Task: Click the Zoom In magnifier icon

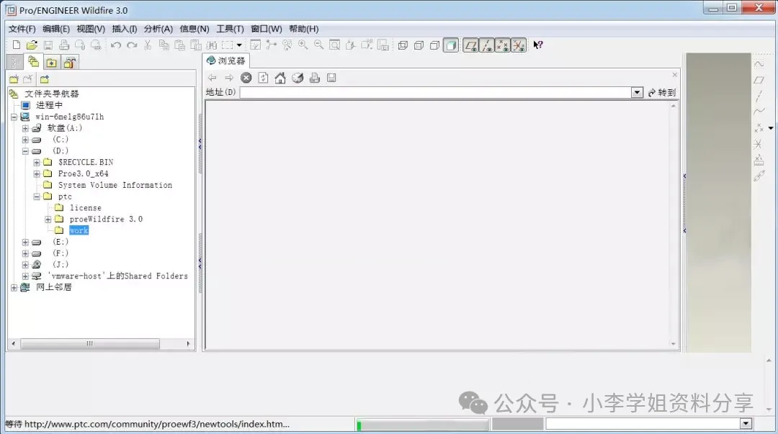Action: [x=303, y=45]
